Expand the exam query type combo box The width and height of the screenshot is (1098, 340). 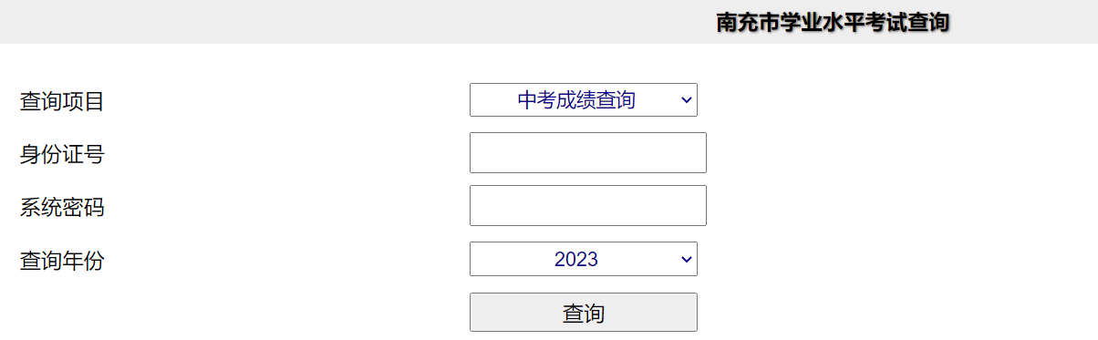click(x=583, y=100)
